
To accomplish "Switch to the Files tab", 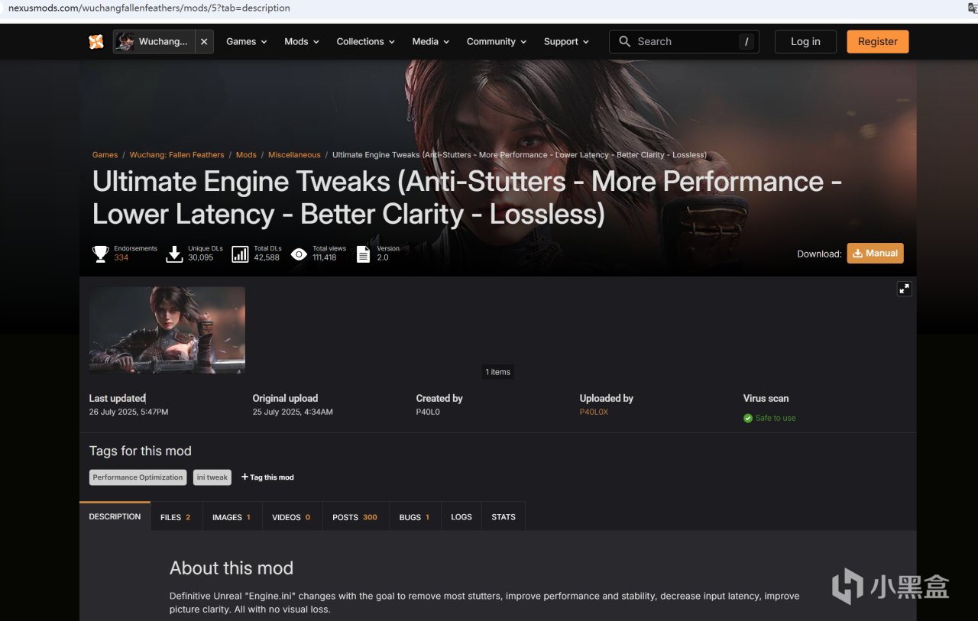I will tap(176, 517).
